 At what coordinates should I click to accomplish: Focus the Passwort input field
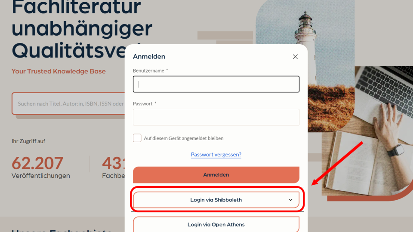click(x=216, y=117)
